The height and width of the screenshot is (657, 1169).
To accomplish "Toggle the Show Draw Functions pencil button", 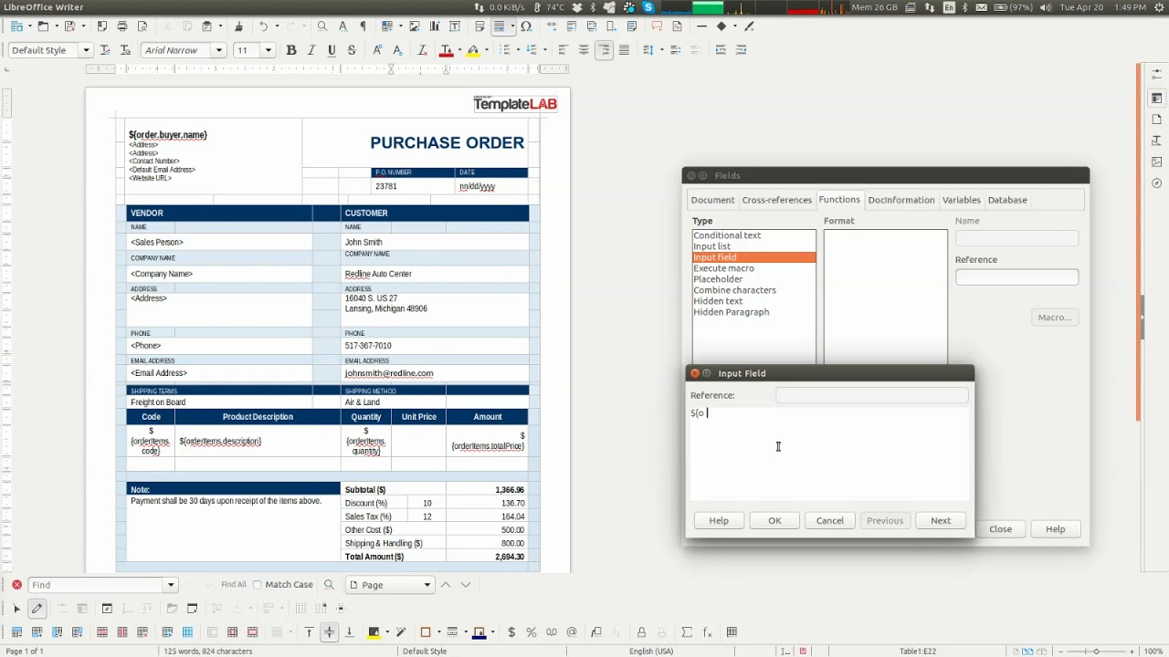I will click(x=37, y=609).
